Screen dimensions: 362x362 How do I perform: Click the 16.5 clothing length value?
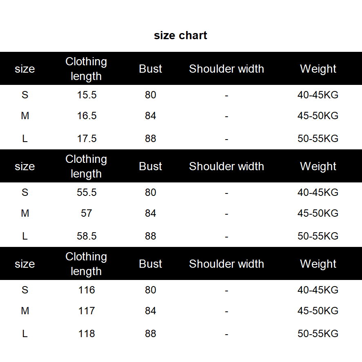[x=87, y=116]
